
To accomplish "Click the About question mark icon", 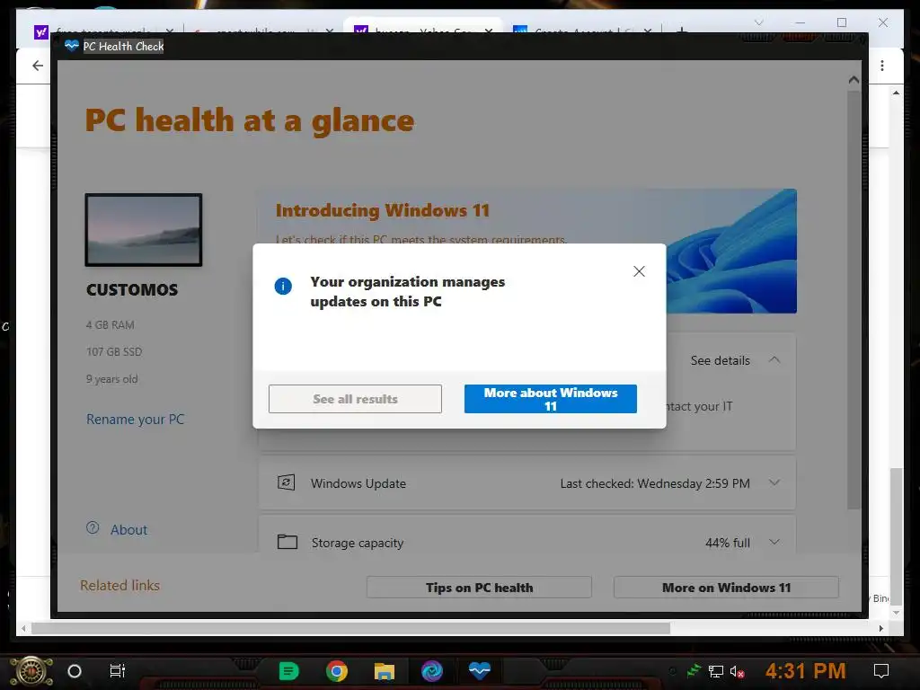I will pos(93,528).
